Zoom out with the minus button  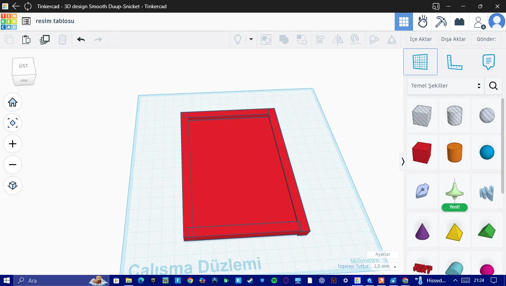[13, 165]
